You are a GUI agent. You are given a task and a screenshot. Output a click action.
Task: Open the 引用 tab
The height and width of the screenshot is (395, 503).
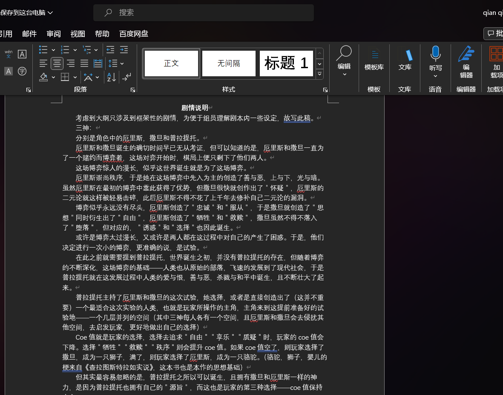pos(6,34)
